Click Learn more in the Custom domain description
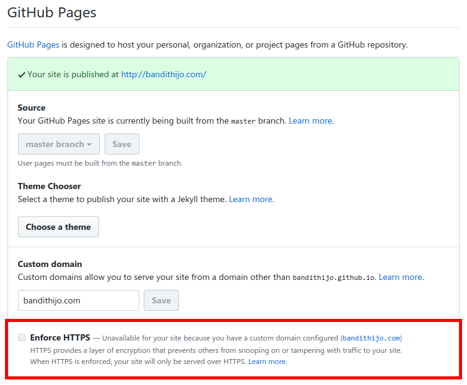The image size is (467, 385). point(400,277)
